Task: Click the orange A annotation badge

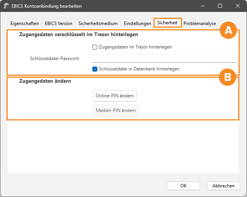Action: (x=228, y=31)
